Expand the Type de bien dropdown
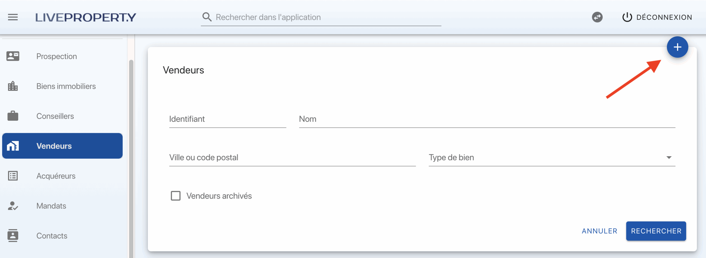This screenshot has height=258, width=706. pos(552,158)
